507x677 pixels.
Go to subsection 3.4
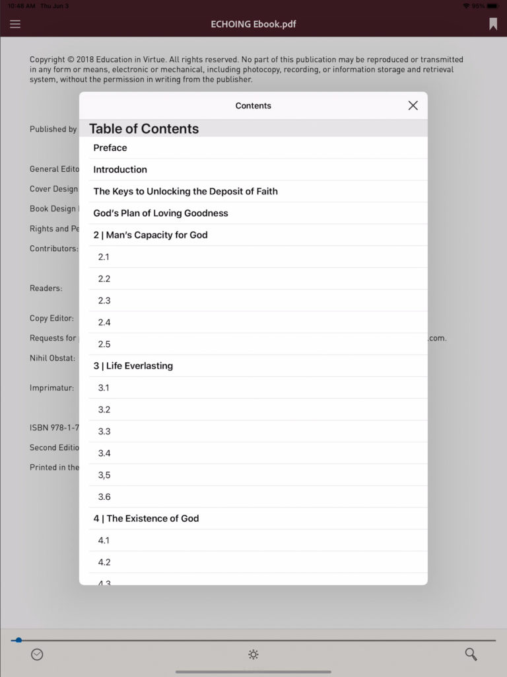(x=104, y=453)
